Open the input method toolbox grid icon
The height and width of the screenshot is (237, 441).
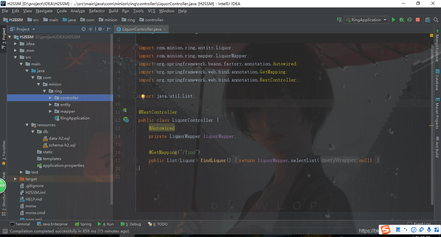pos(436,230)
